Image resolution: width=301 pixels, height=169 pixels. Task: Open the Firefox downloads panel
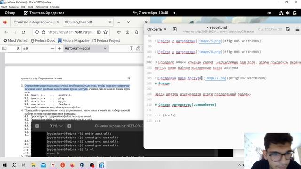[x=127, y=32]
